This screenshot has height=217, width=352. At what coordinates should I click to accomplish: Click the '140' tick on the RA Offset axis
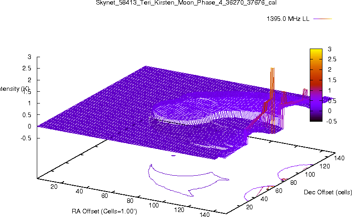[x=204, y=215]
